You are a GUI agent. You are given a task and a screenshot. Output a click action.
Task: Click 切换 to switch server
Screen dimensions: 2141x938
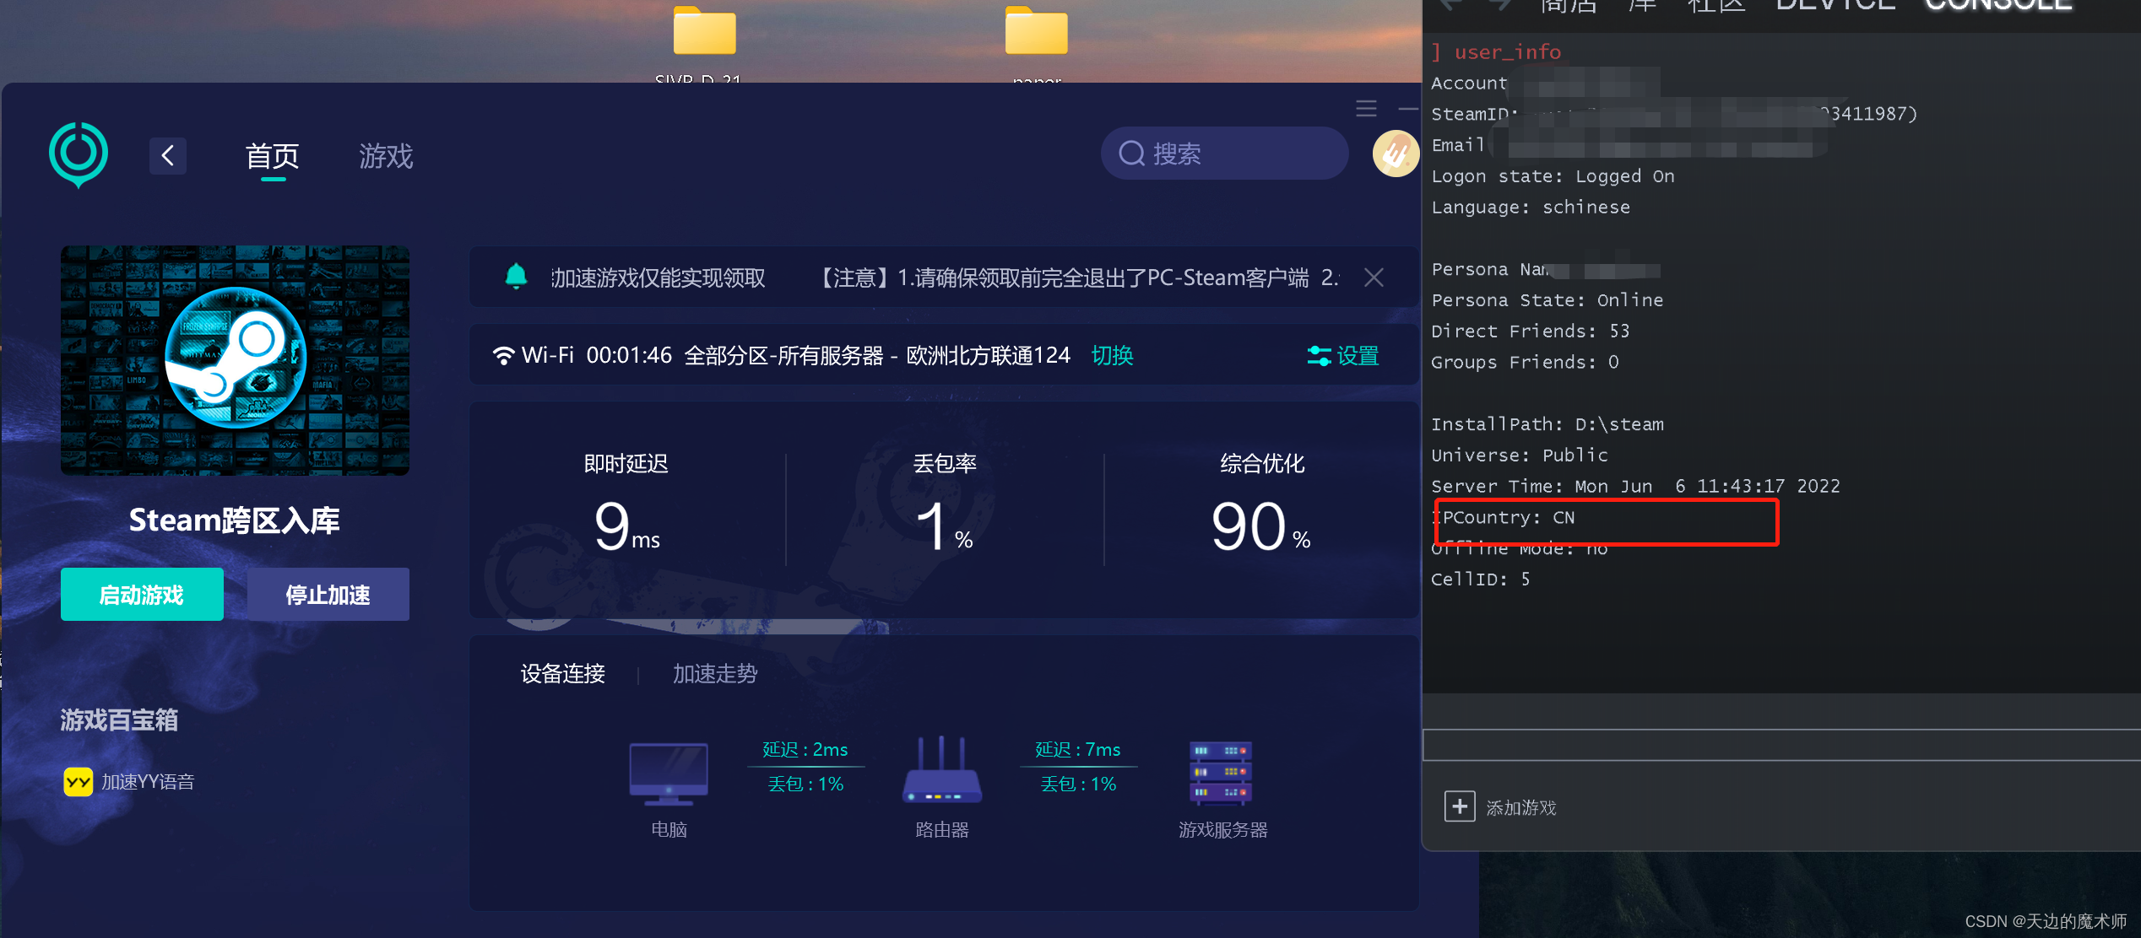coord(1113,355)
